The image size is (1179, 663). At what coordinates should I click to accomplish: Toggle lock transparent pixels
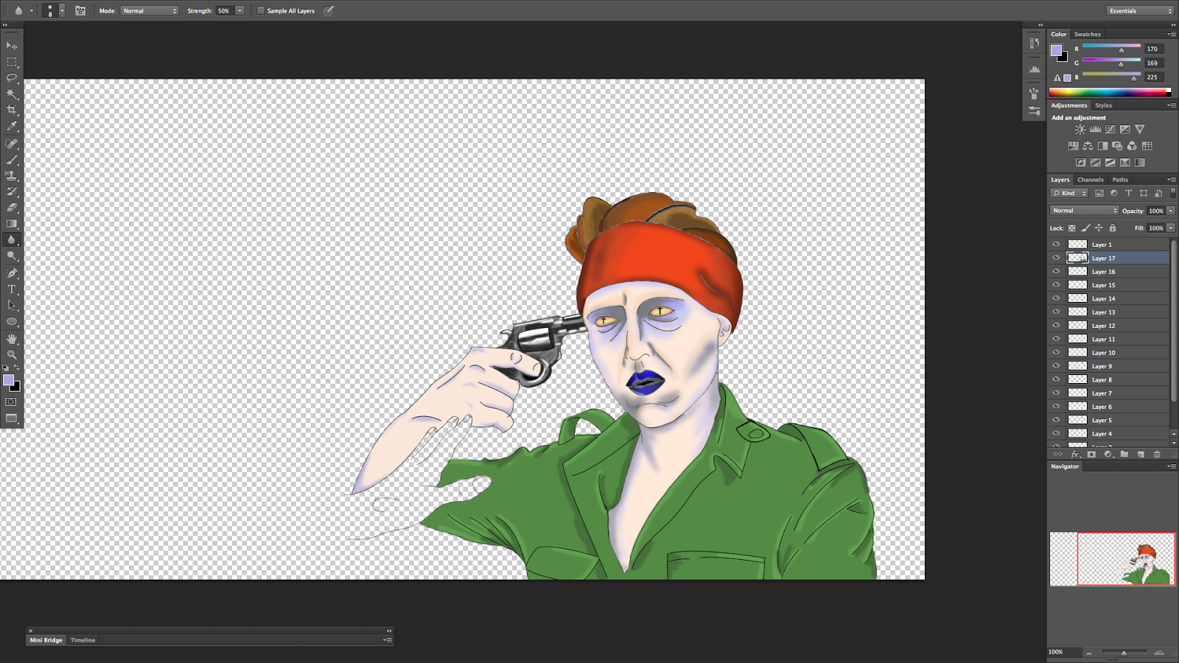click(x=1071, y=228)
